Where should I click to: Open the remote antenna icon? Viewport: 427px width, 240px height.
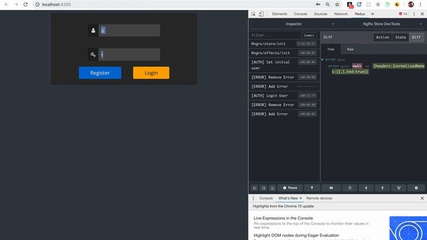399,188
